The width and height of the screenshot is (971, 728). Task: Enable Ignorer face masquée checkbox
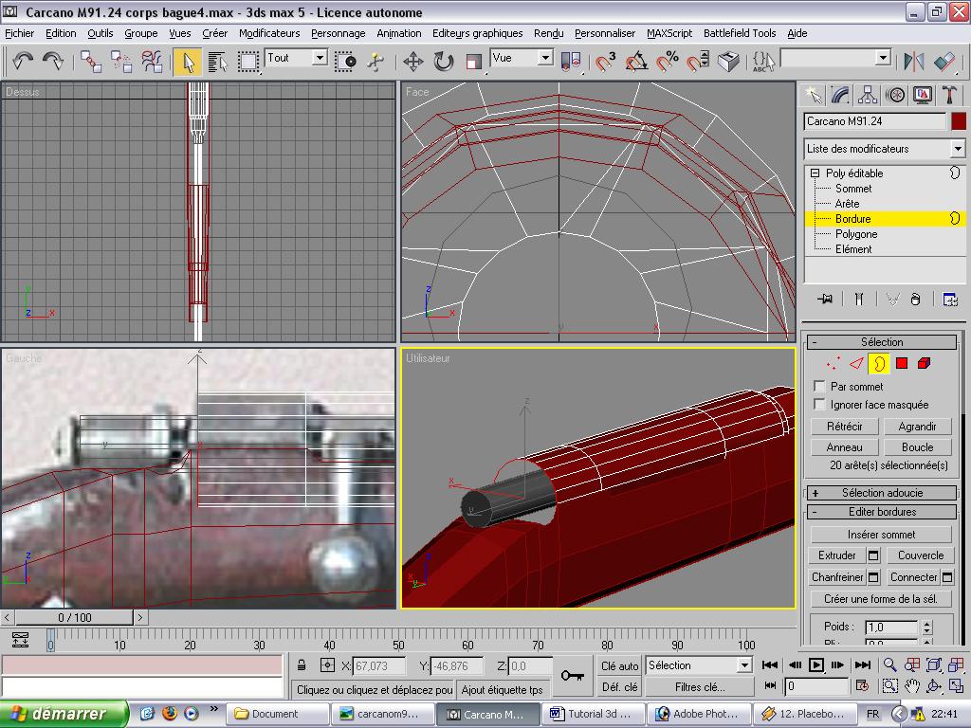point(819,404)
